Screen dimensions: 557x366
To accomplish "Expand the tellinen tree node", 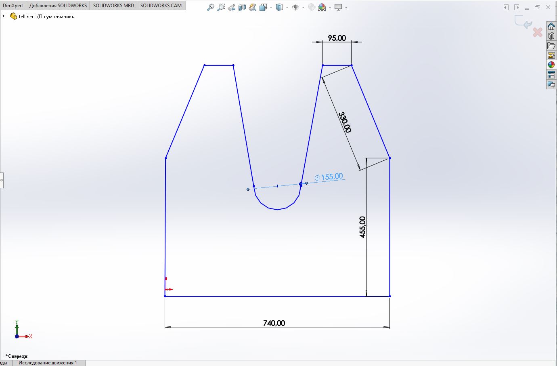I will [4, 16].
